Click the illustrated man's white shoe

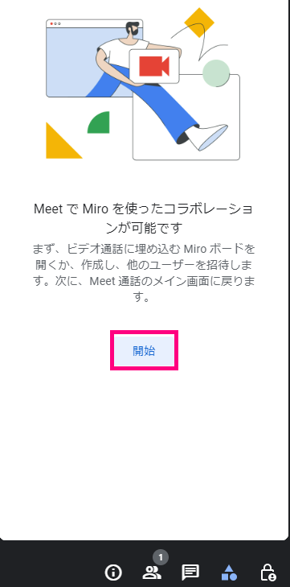tap(208, 137)
